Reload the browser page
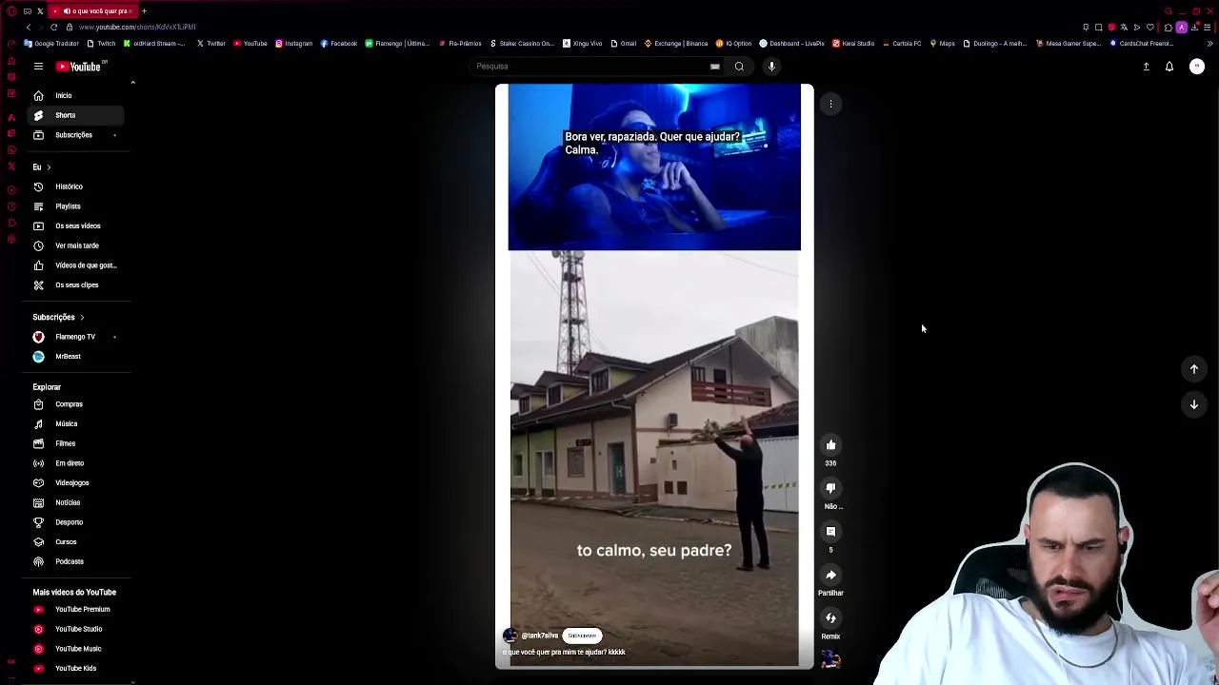Screen dimensions: 1219x685 pyautogui.click(x=53, y=27)
